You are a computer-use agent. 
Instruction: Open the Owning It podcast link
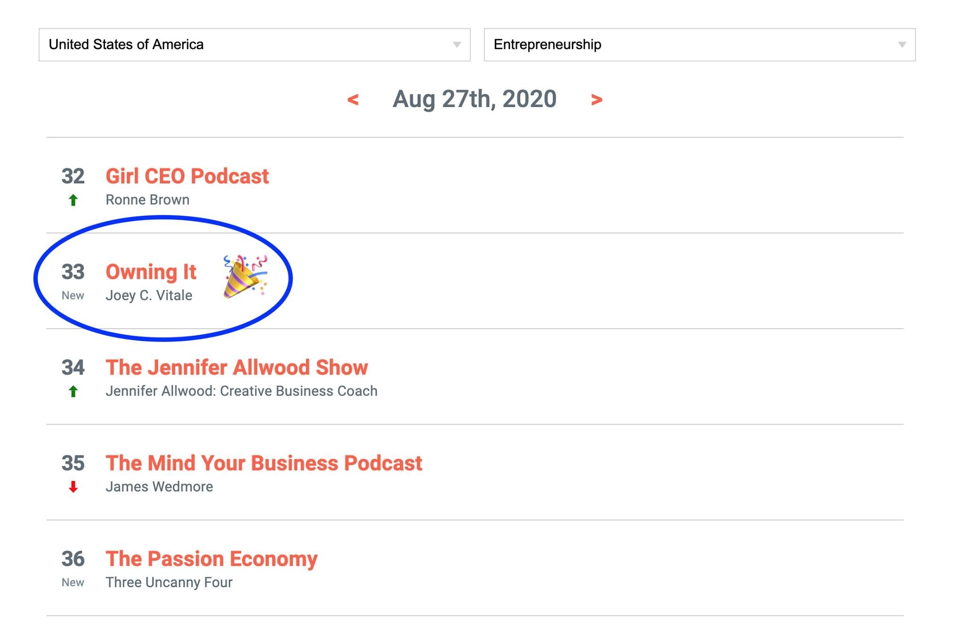(151, 272)
